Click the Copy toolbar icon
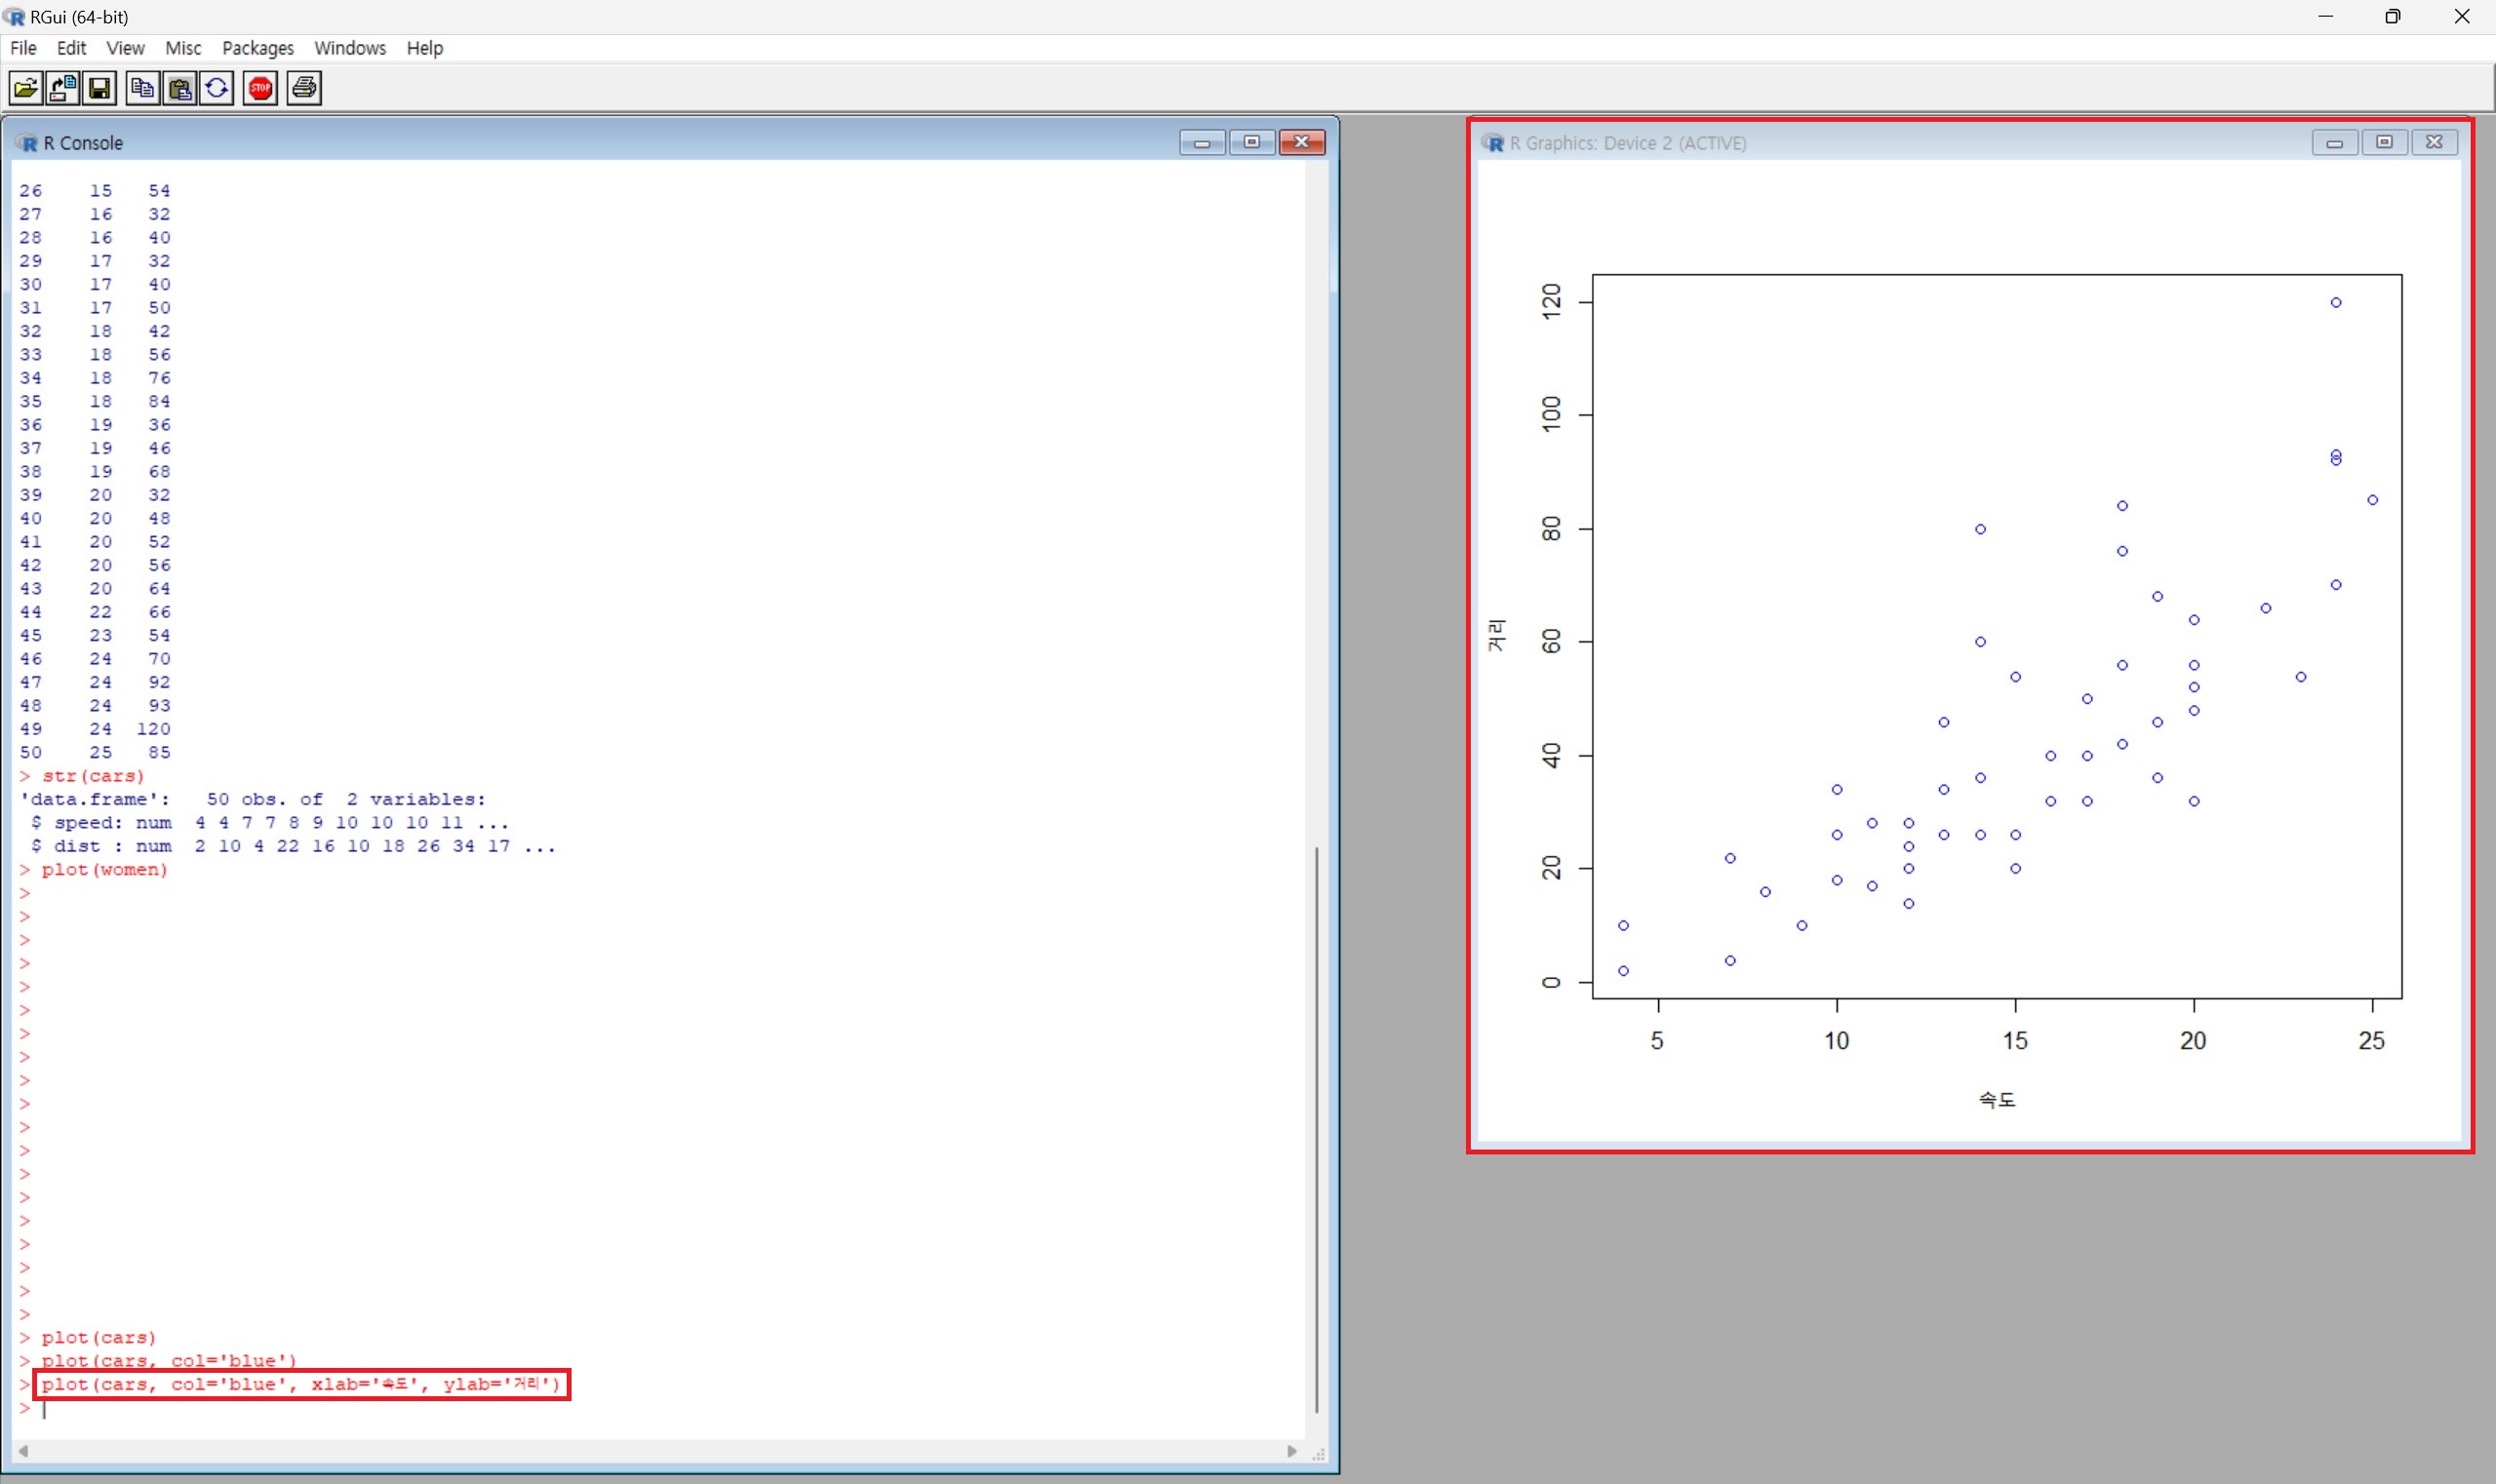 143,89
